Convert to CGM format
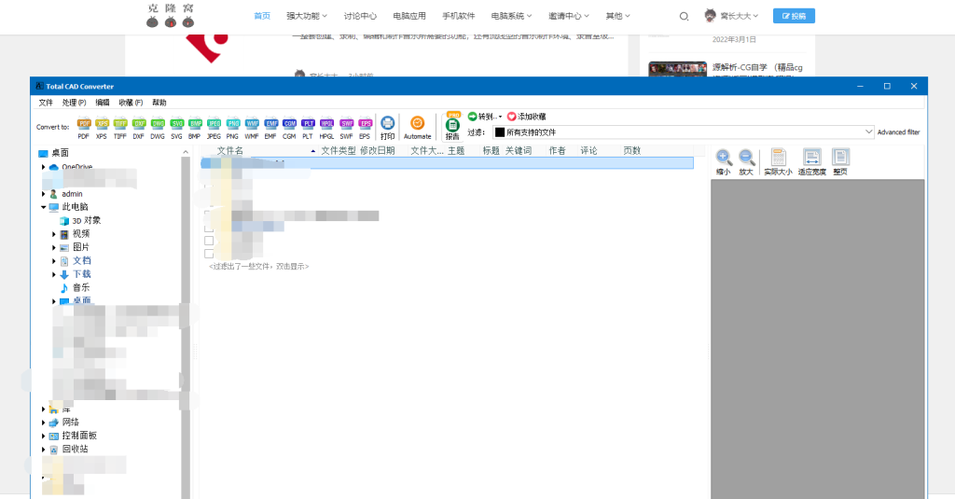Viewport: 955px width, 499px height. point(289,128)
